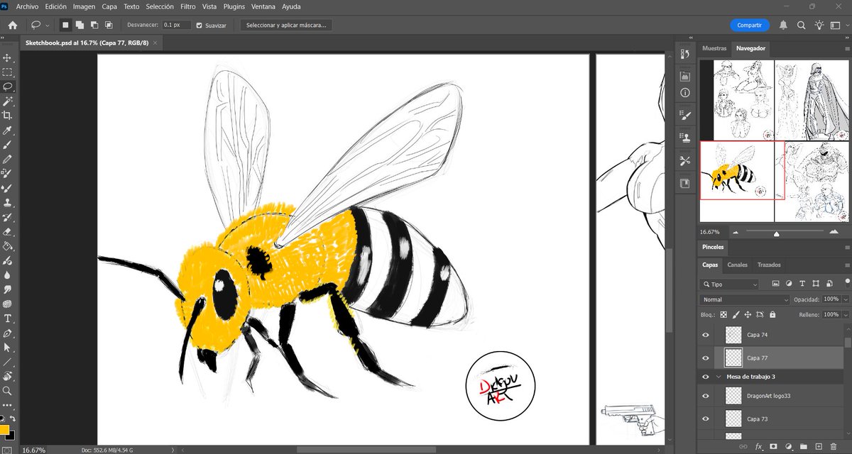Open the Tipo layer filter dropdown
Viewport: 852px width, 454px height.
(730, 284)
